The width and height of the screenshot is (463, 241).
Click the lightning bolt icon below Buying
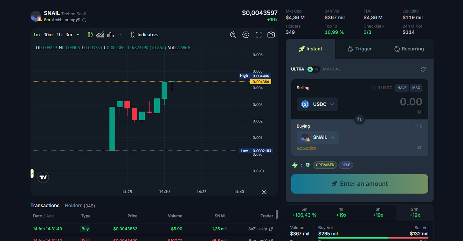click(295, 165)
